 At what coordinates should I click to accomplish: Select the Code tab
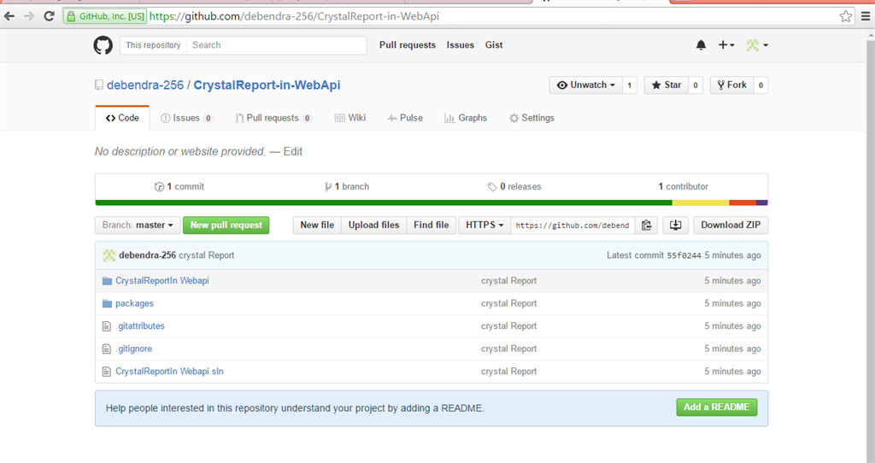pyautogui.click(x=122, y=118)
